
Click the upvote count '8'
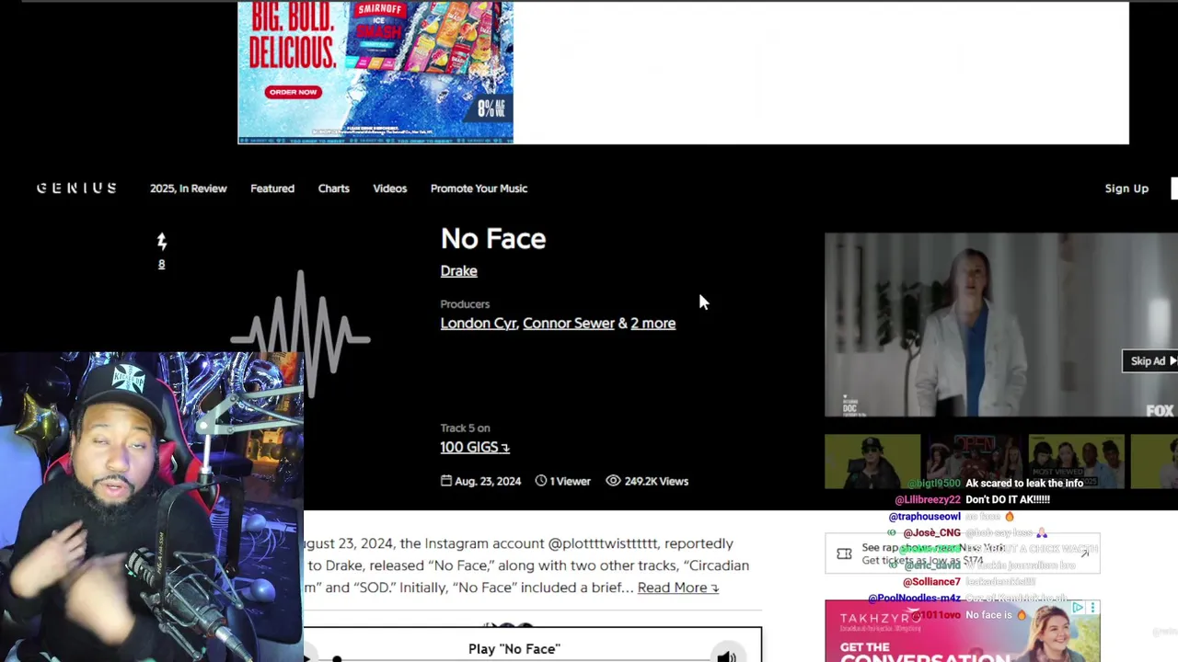[x=161, y=264]
